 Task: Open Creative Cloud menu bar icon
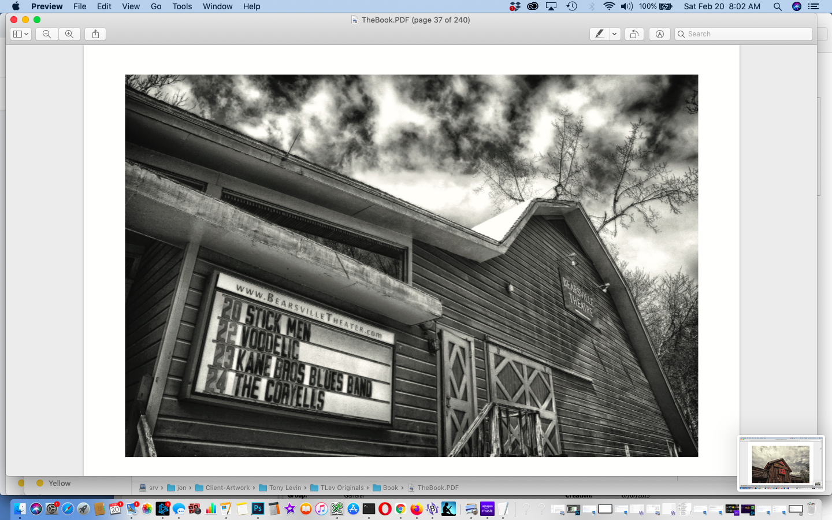pyautogui.click(x=533, y=6)
